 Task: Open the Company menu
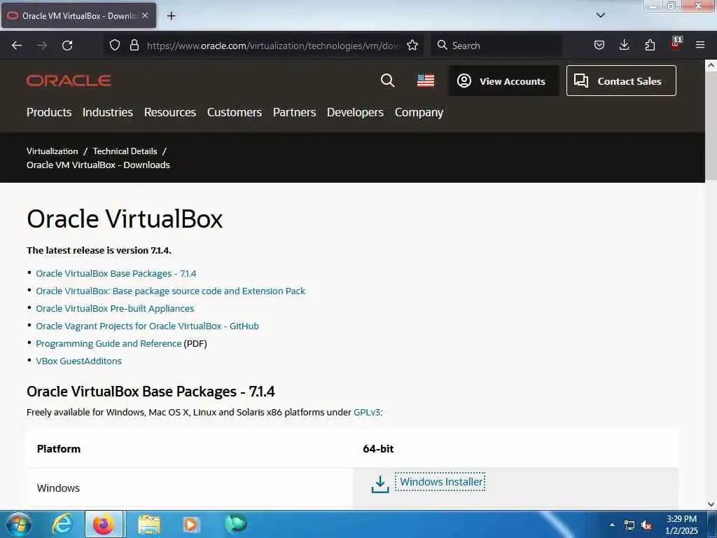[419, 113]
